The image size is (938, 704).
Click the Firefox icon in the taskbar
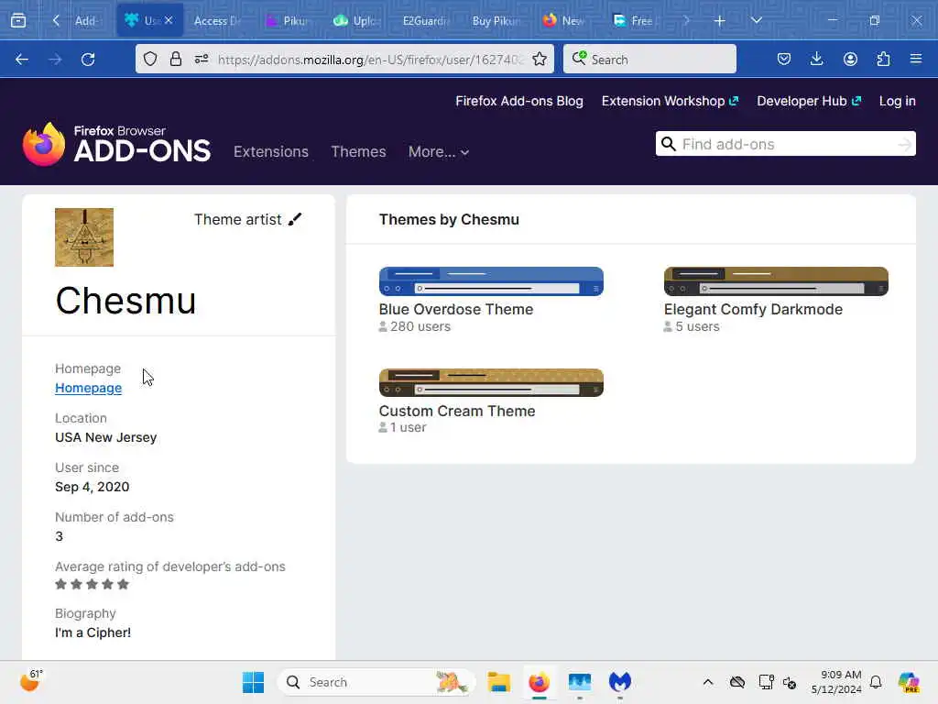tap(539, 682)
